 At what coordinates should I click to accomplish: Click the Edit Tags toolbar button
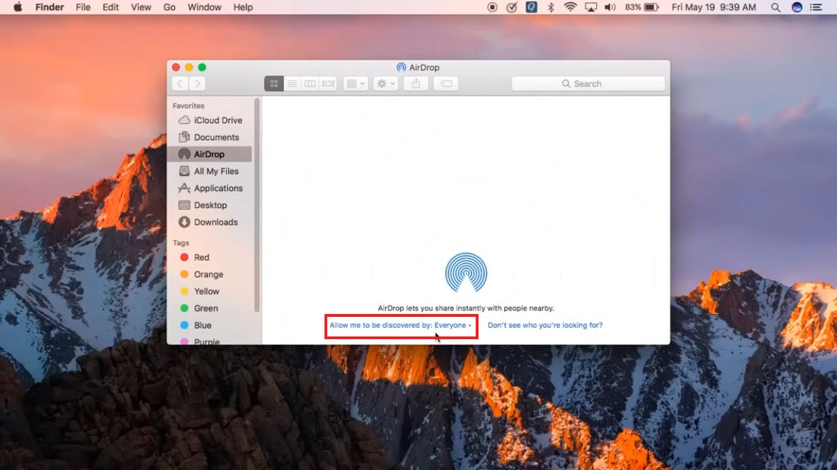pyautogui.click(x=446, y=84)
